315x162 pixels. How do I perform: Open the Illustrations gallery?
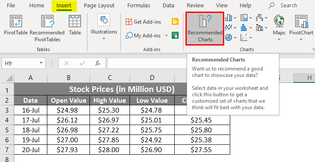tap(104, 27)
